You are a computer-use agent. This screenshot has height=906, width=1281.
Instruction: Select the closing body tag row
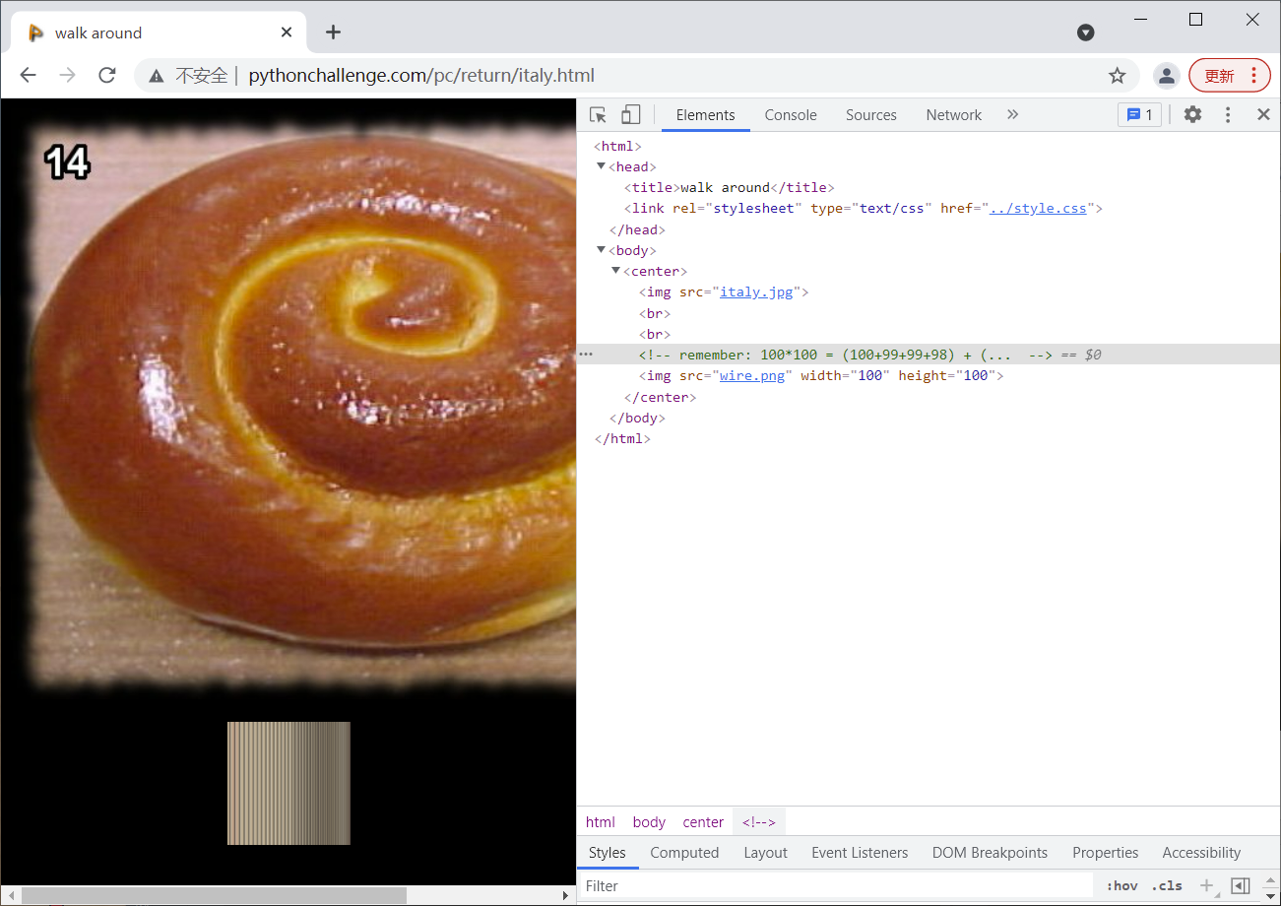point(637,418)
